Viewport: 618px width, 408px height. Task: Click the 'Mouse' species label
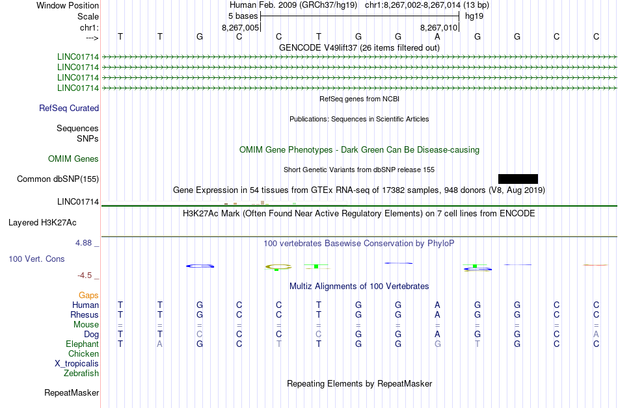tap(86, 325)
